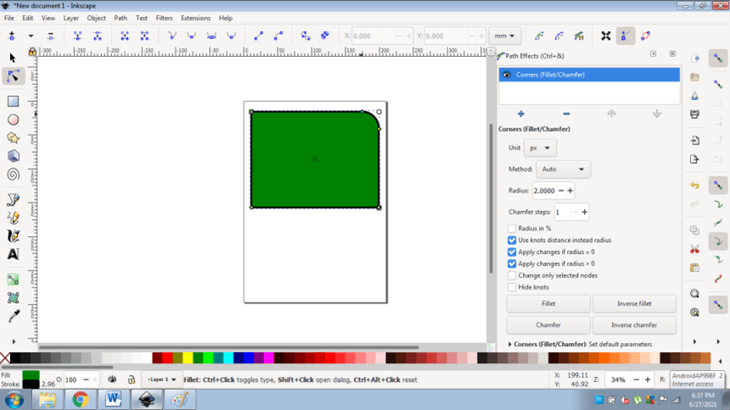Click the Chamfer button
The height and width of the screenshot is (410, 730).
547,325
